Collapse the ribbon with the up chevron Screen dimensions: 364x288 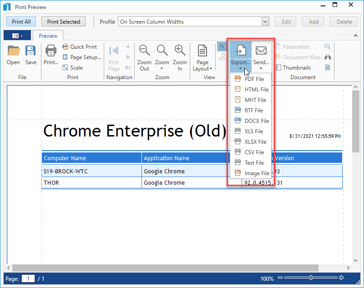(x=355, y=35)
